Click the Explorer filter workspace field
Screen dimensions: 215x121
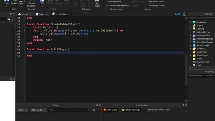[x=202, y=18]
